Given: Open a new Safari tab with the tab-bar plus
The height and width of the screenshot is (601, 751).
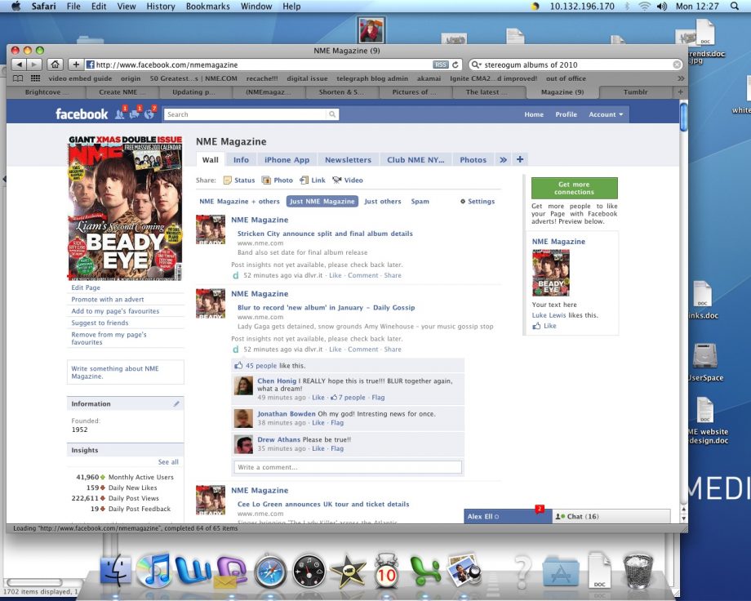Looking at the screenshot, I should coord(680,91).
